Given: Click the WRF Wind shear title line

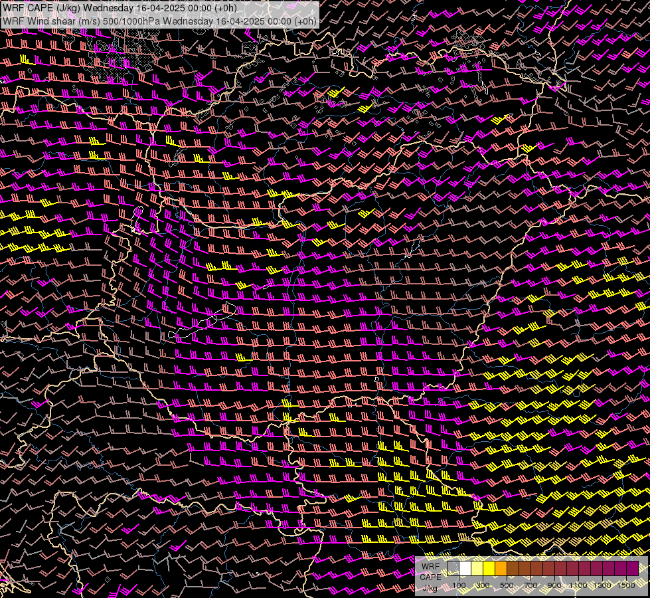Looking at the screenshot, I should pyautogui.click(x=159, y=21).
